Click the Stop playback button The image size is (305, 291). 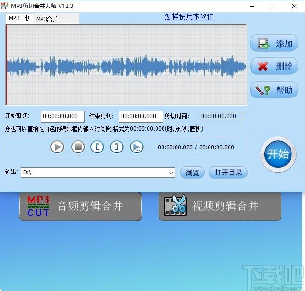(x=78, y=147)
